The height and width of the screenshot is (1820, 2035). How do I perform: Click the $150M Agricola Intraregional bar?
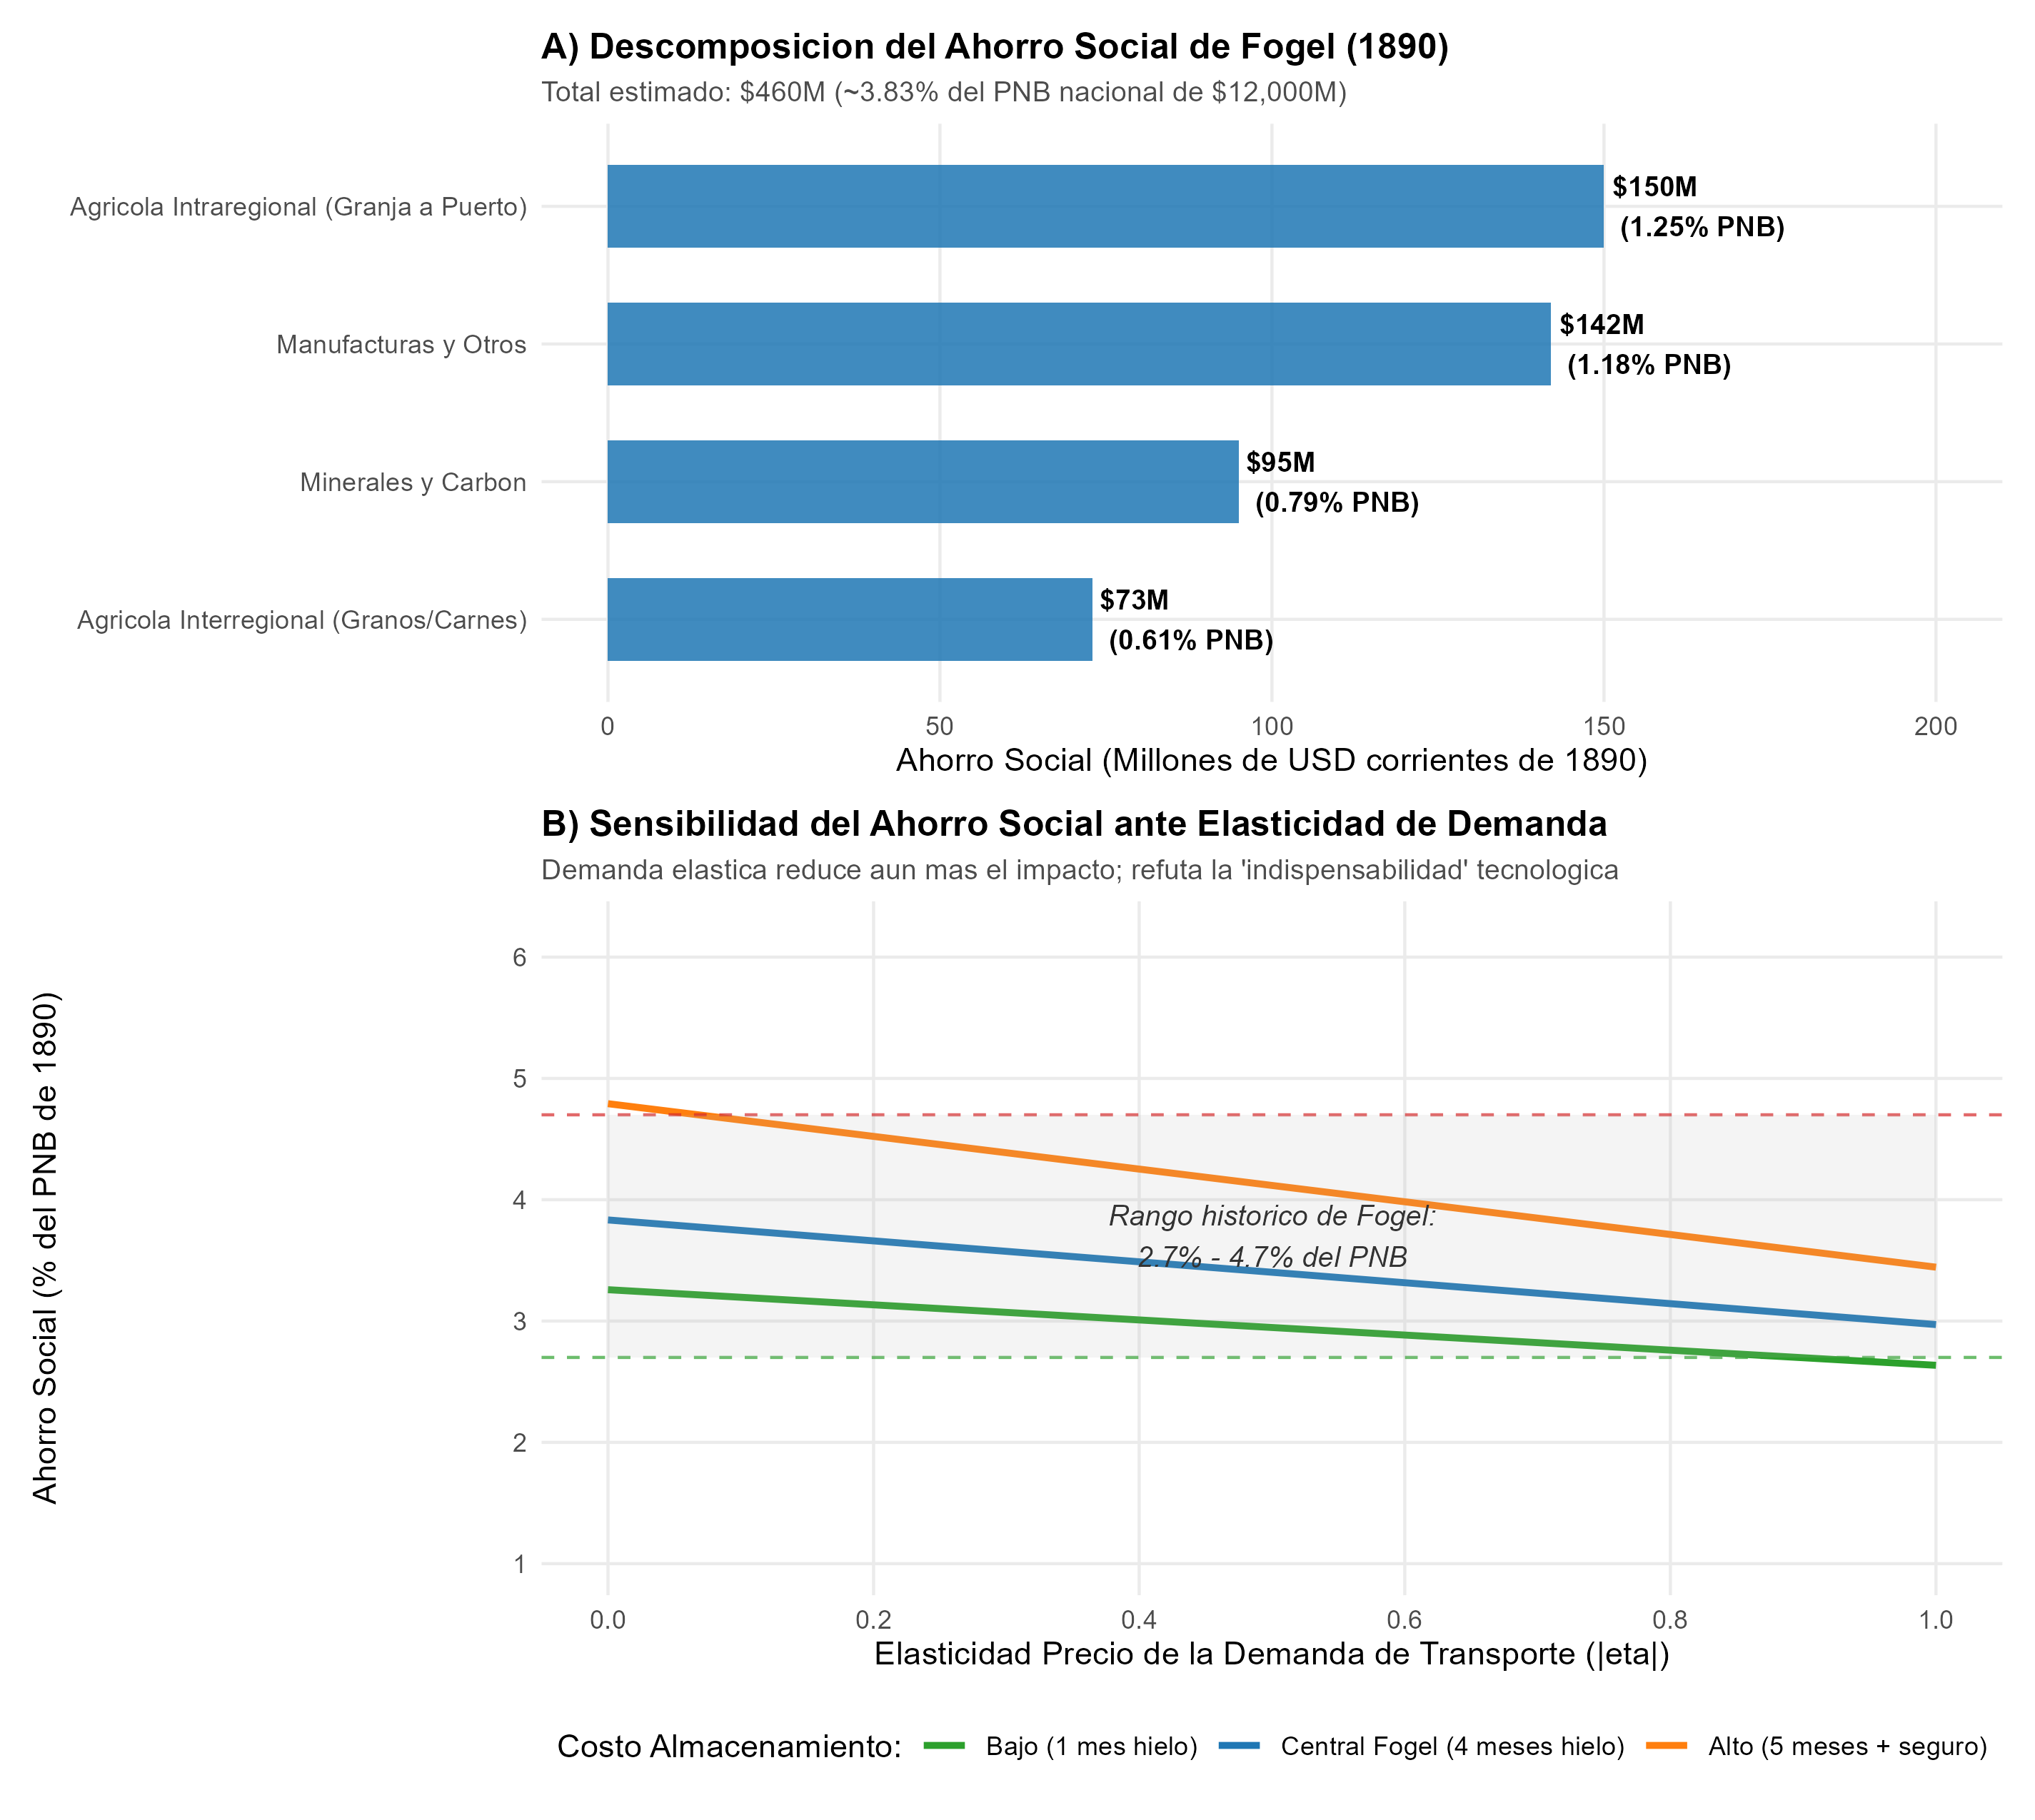point(1105,206)
